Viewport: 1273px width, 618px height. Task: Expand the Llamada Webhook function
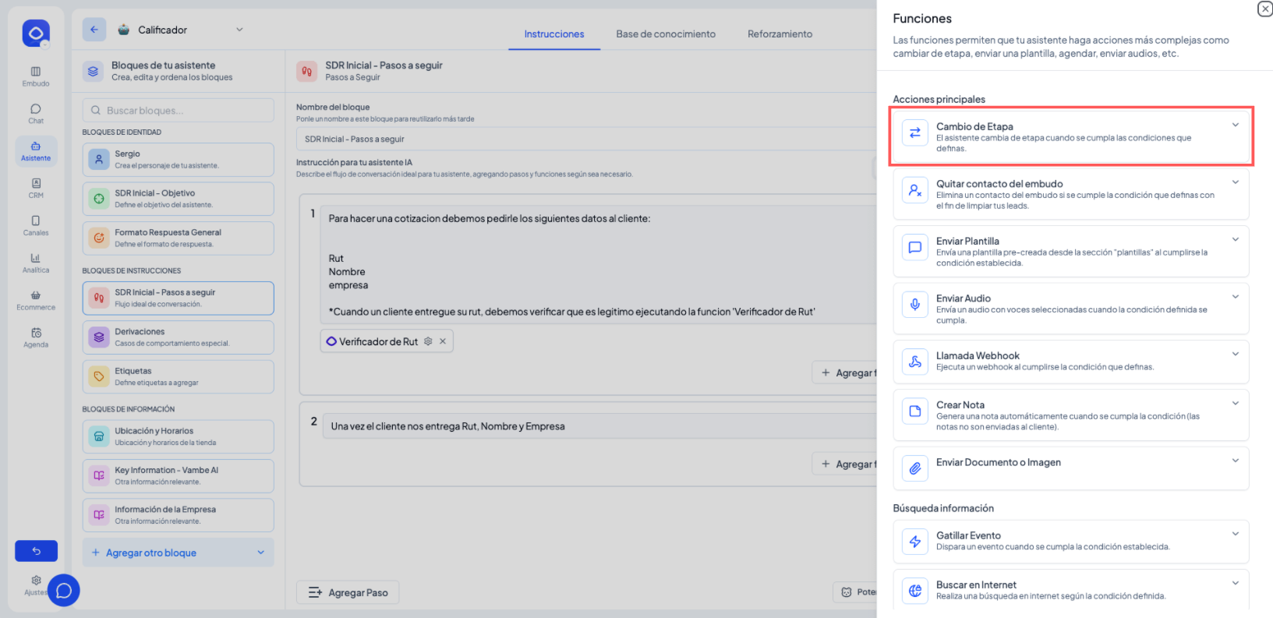(x=1235, y=355)
